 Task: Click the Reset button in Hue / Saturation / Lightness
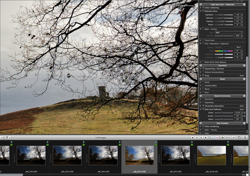pos(239,47)
